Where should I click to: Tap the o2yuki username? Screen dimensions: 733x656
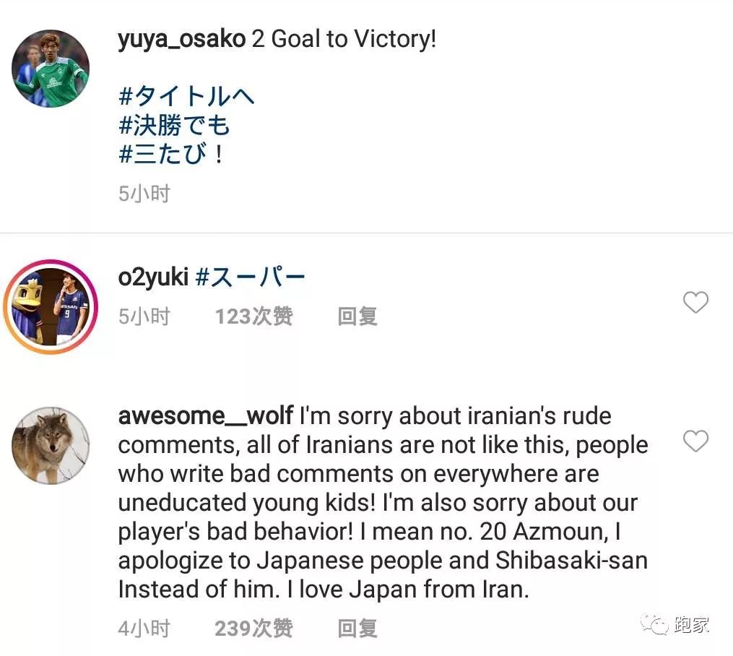coord(153,277)
